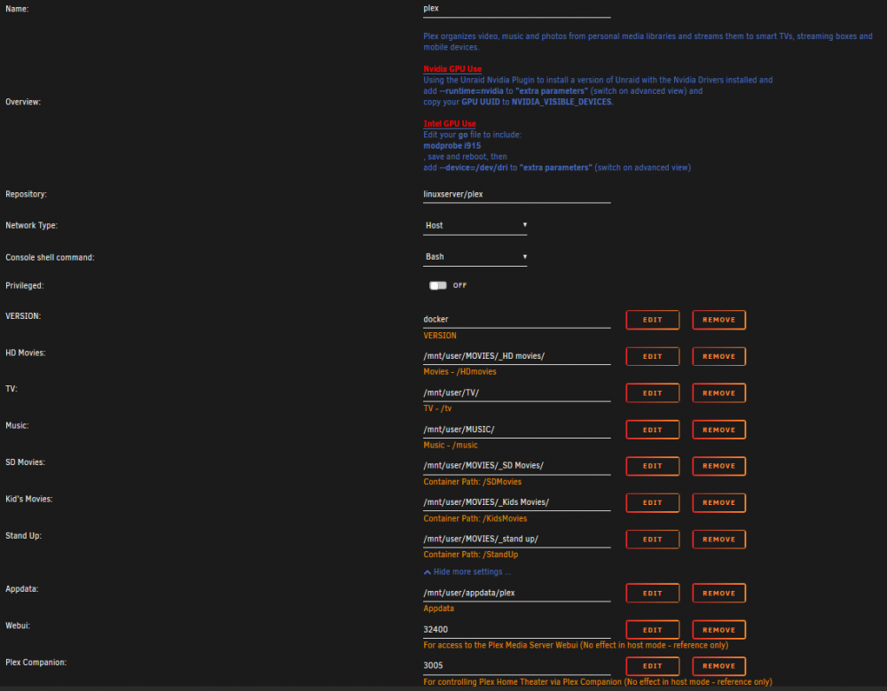The image size is (887, 691).
Task: Click the Container Path: /StandUp text
Action: pos(471,555)
